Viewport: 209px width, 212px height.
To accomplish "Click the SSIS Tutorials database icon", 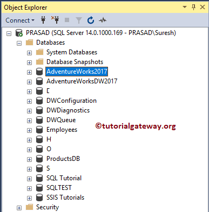I will click(39, 197).
